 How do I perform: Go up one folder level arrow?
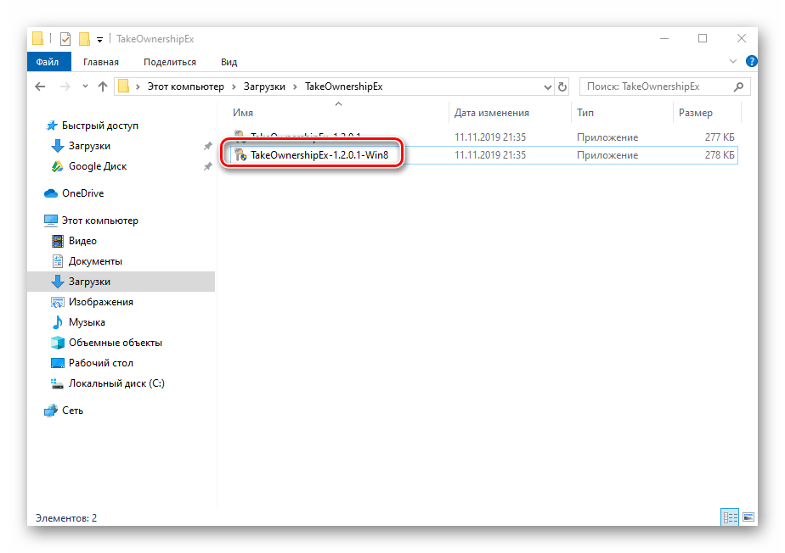pos(103,87)
